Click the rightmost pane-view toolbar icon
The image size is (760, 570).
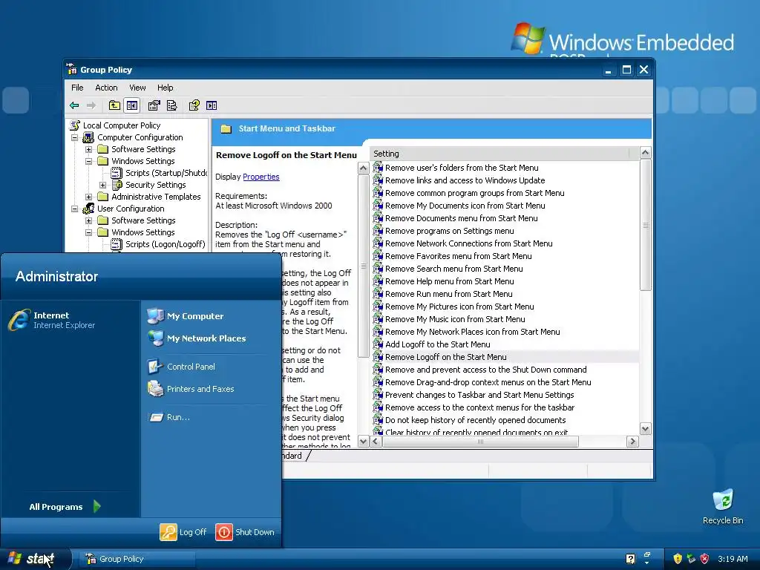point(212,105)
